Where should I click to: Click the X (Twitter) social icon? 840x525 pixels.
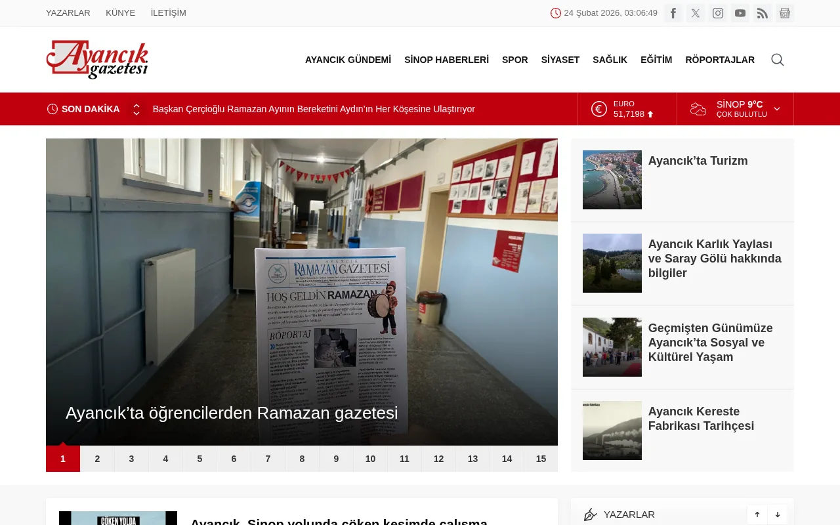[x=695, y=12]
